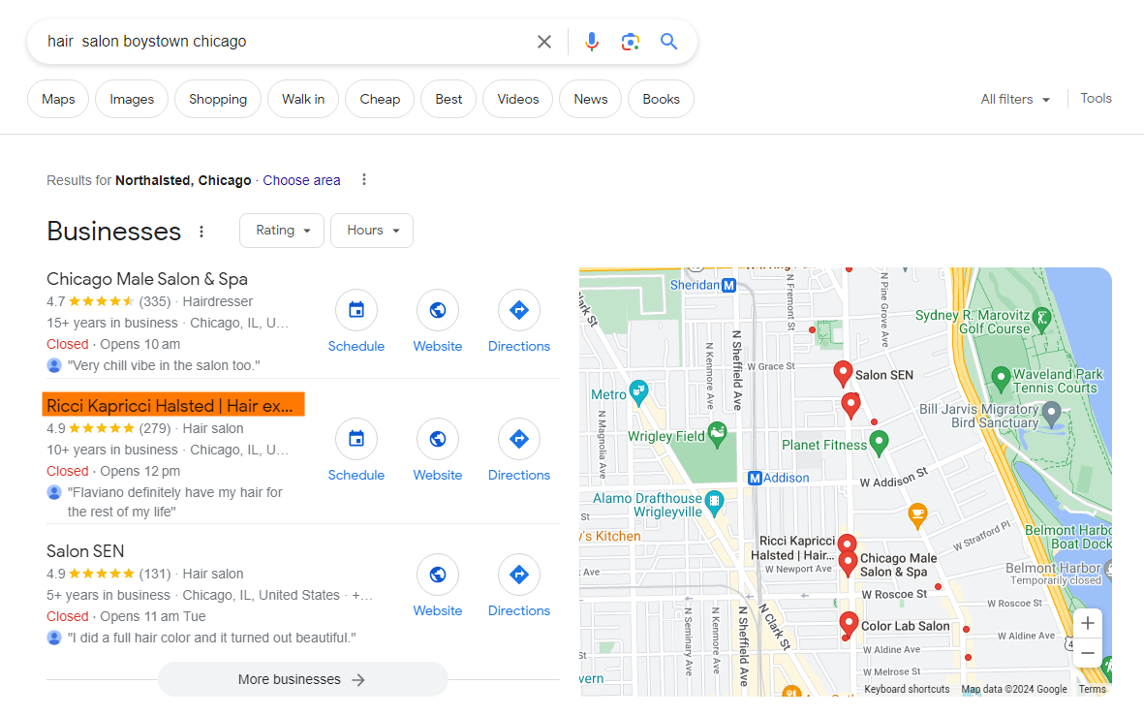Apply the Walk in filter chip
Viewport: 1144px width, 716px height.
click(x=303, y=99)
